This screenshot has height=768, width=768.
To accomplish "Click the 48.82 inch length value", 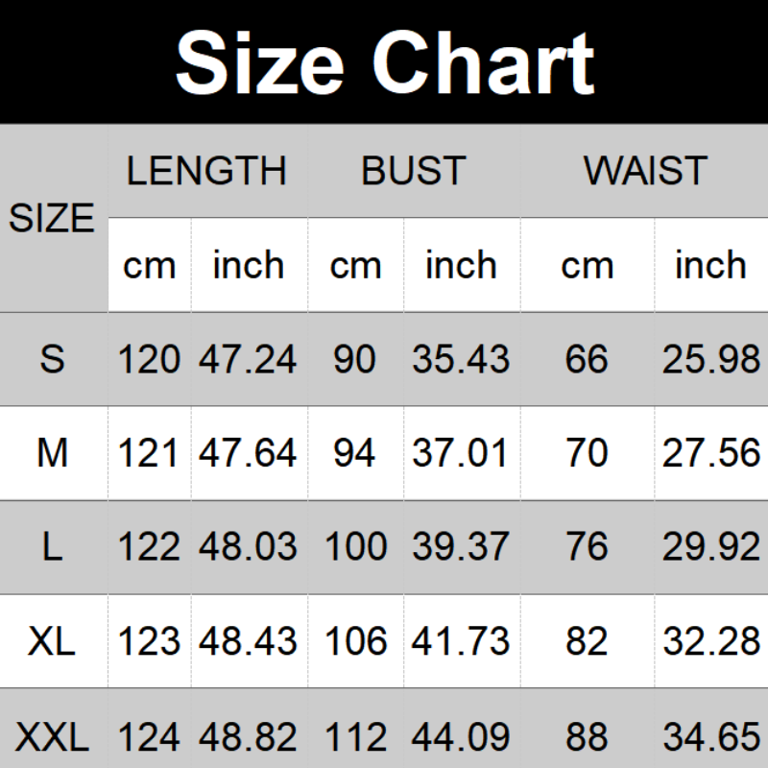I will [249, 738].
